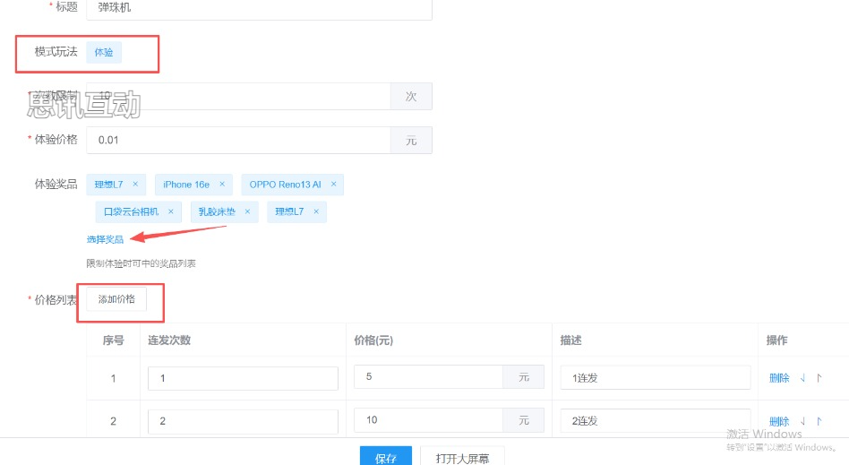
Task: Focus the 体验价格 input field
Action: point(238,140)
